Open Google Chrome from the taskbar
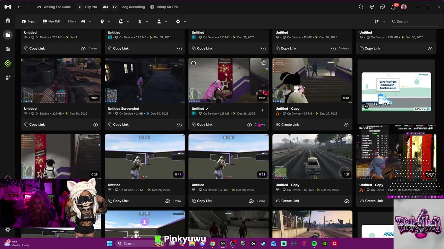 pyautogui.click(x=212, y=243)
